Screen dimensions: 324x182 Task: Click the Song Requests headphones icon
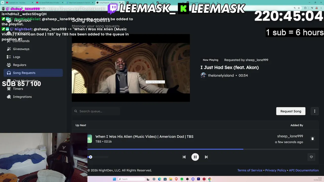[x=9, y=73]
